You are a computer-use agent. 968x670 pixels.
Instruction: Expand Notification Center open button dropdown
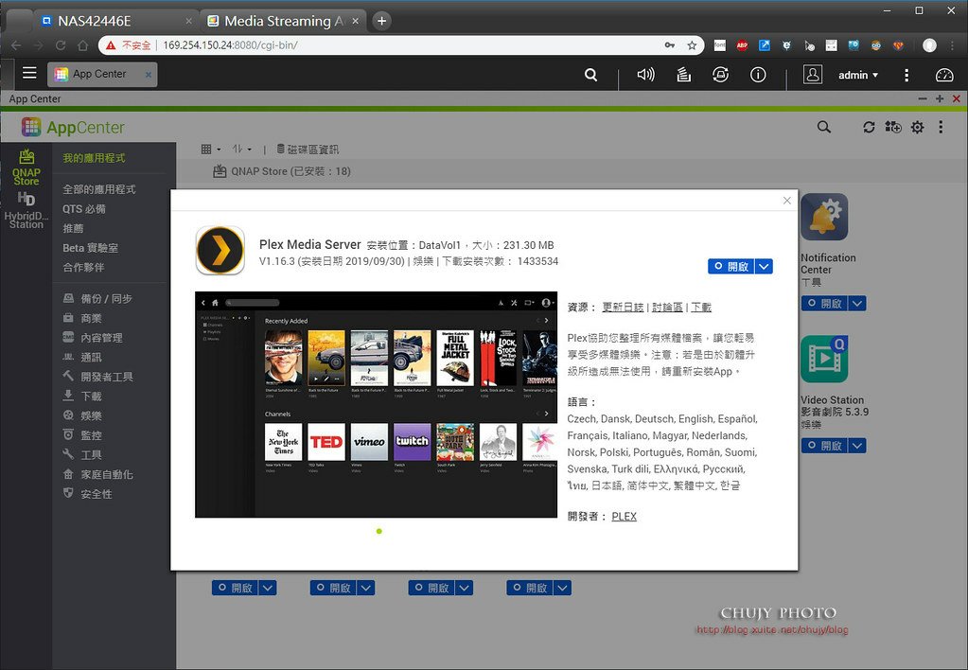[x=857, y=303]
